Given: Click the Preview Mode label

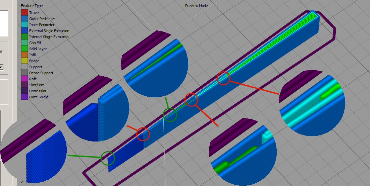Looking at the screenshot, I should coord(196,6).
